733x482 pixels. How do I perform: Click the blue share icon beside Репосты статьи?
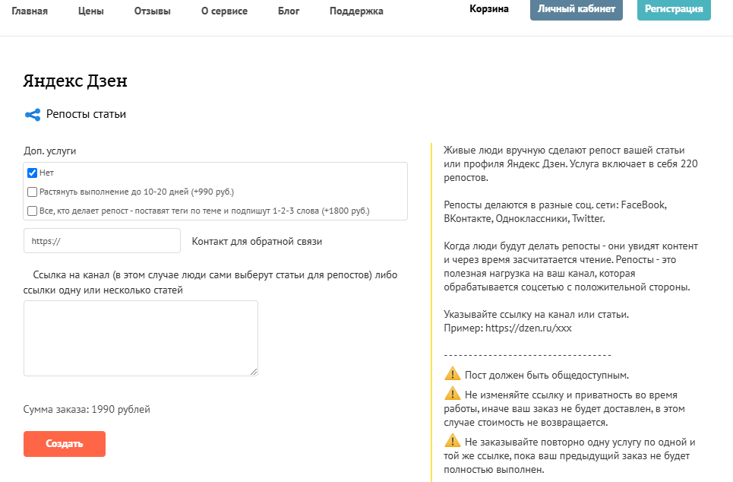click(x=33, y=115)
